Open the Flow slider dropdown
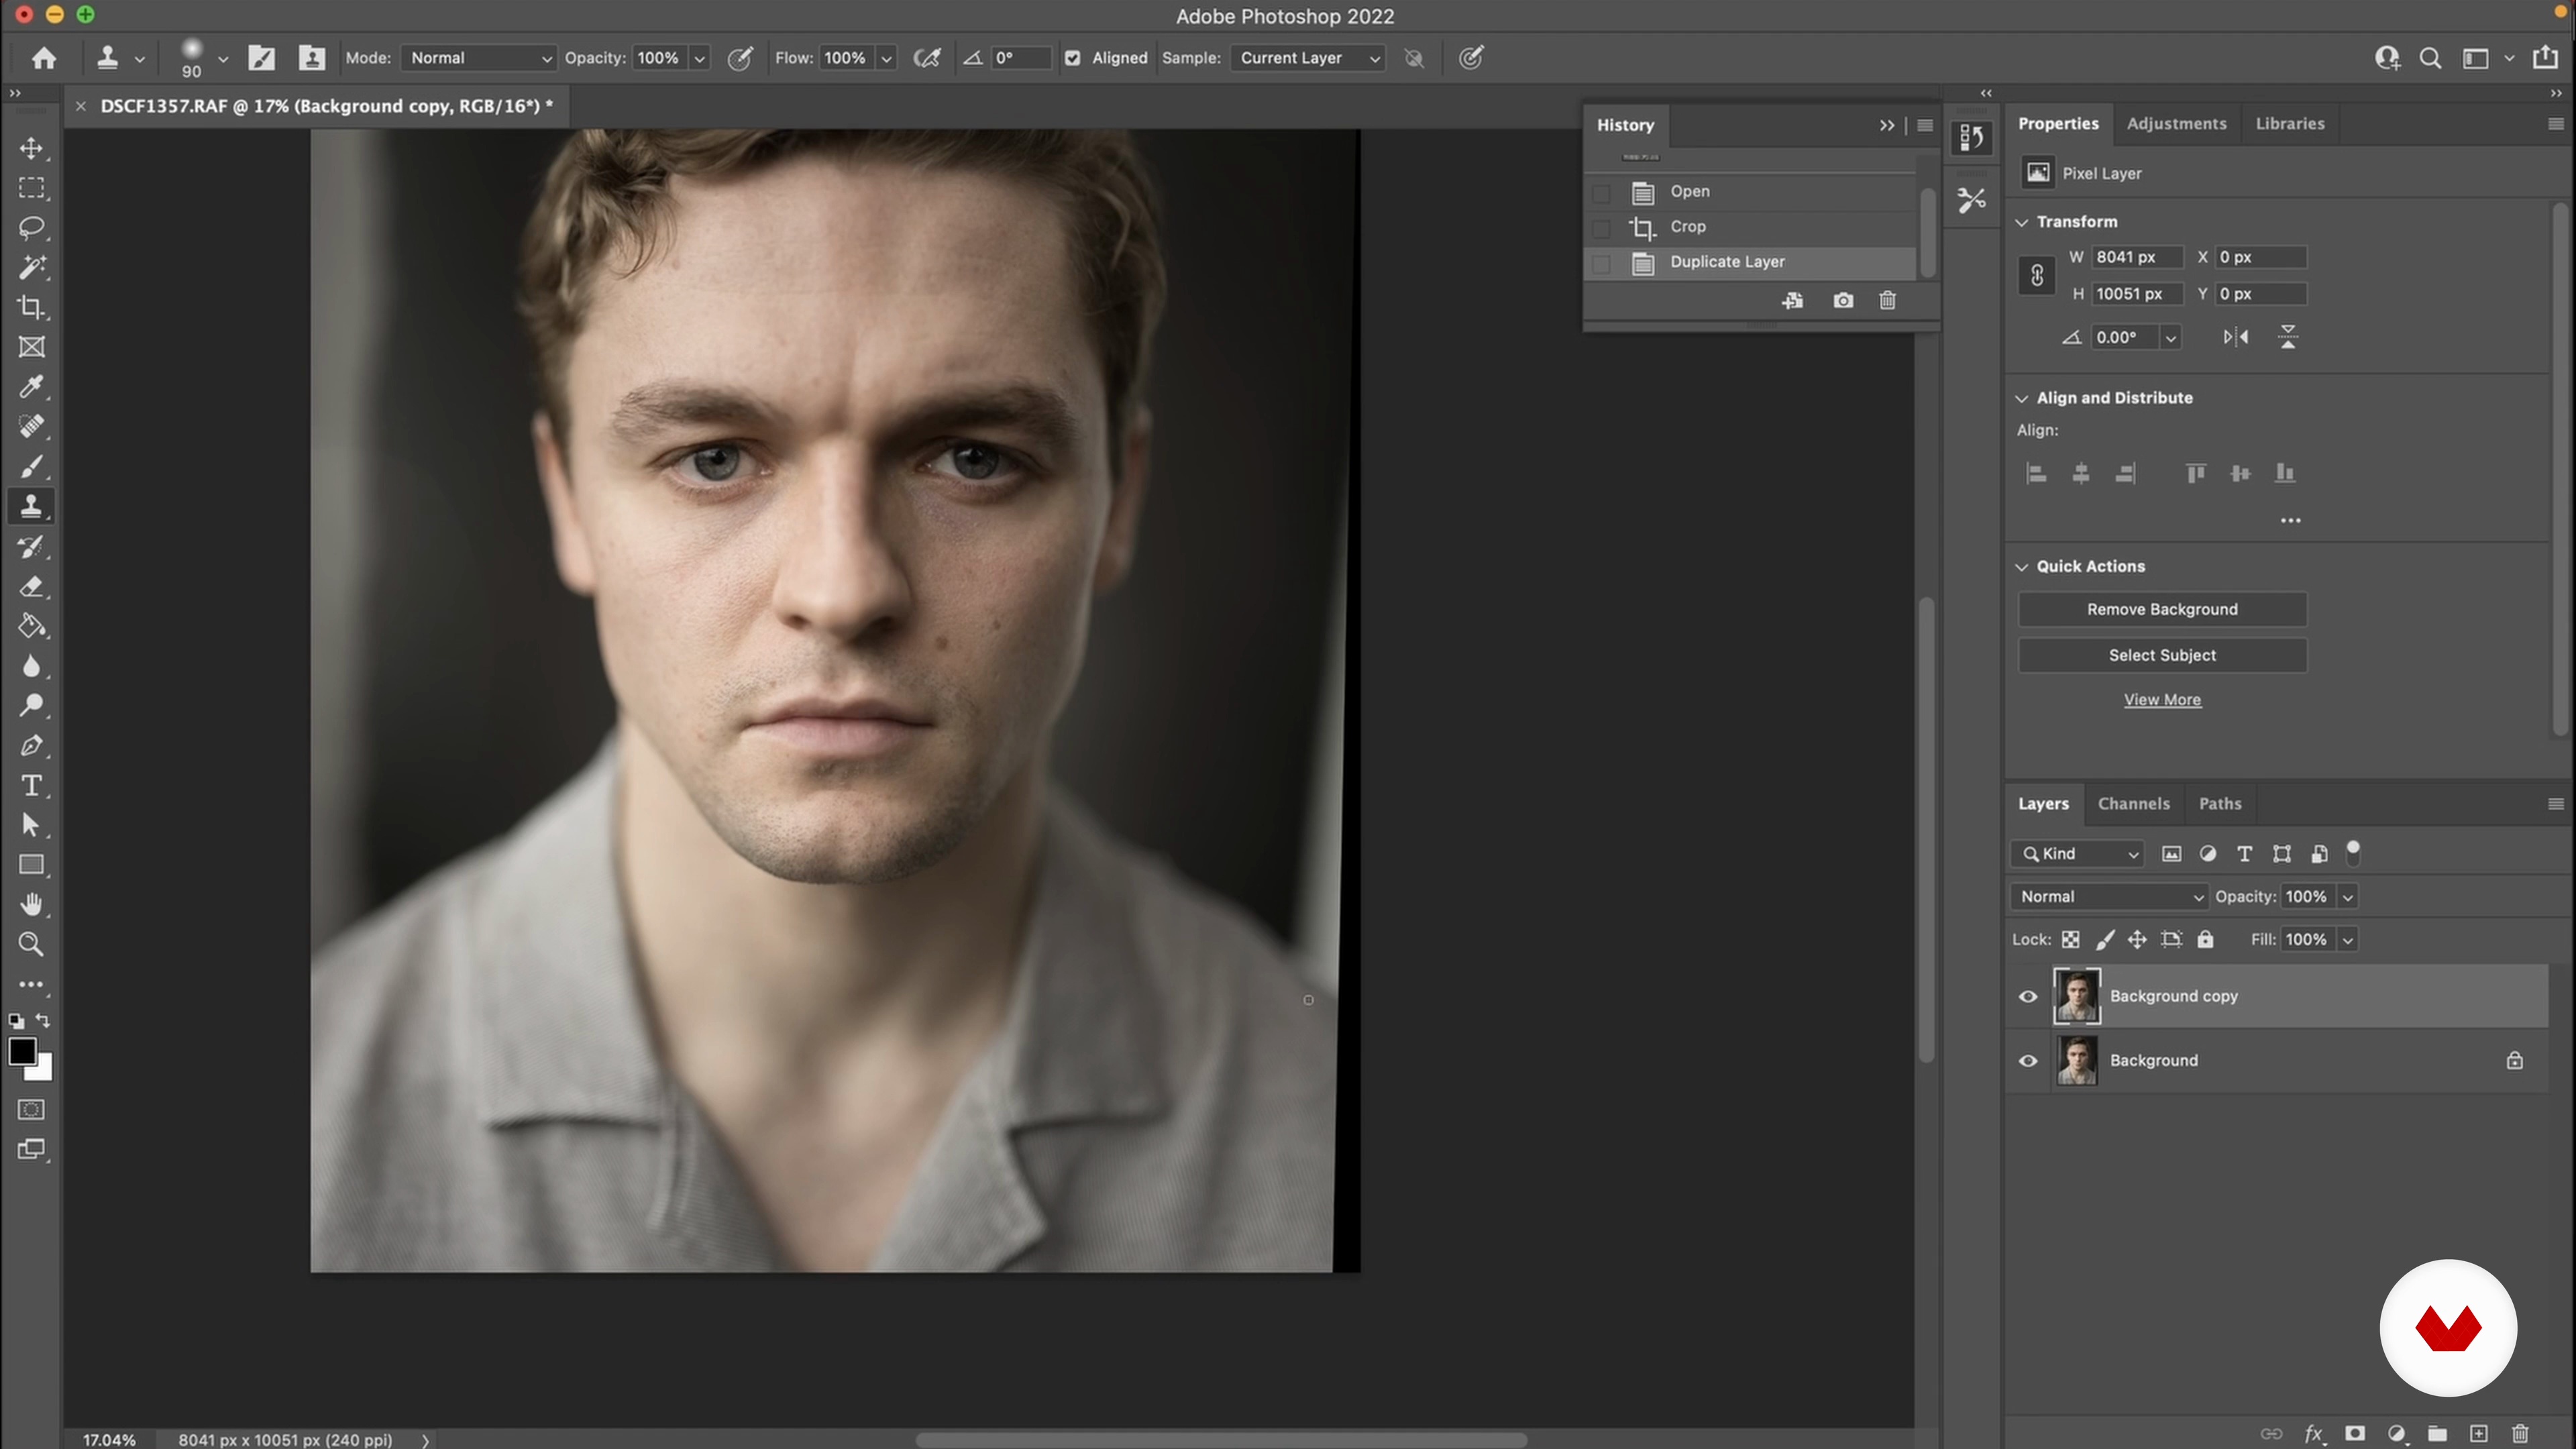 click(886, 58)
